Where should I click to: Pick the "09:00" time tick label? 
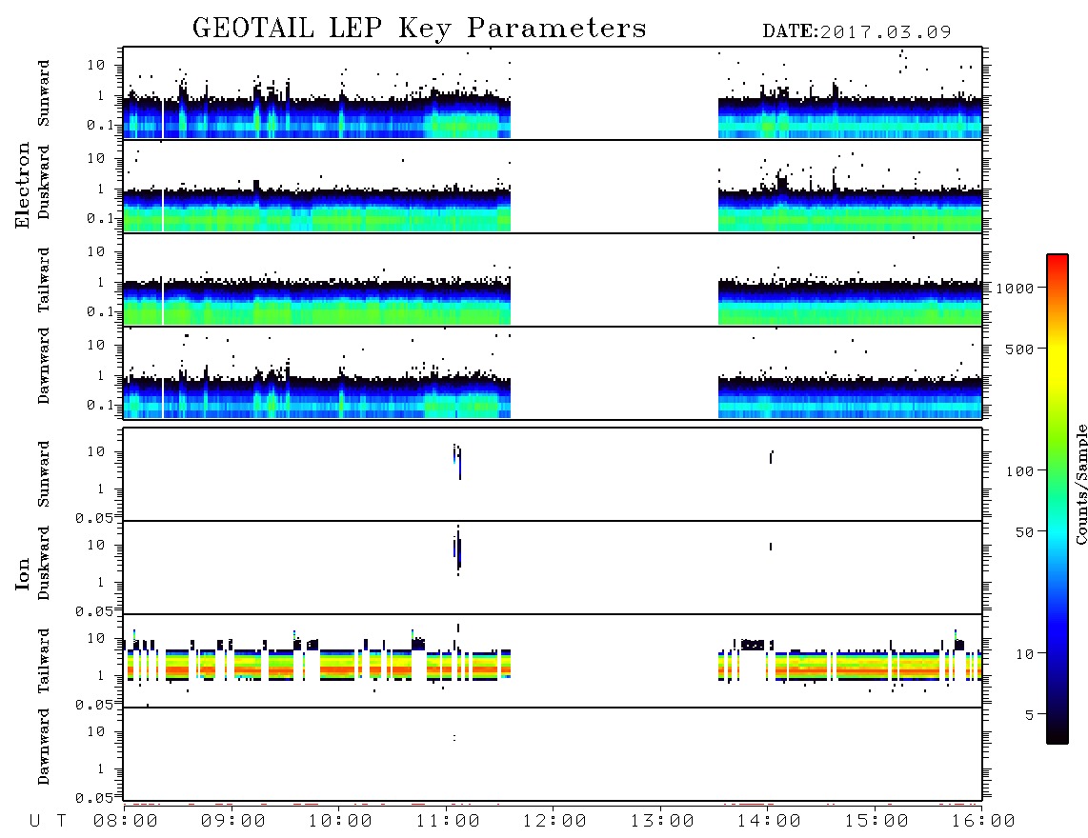click(233, 822)
